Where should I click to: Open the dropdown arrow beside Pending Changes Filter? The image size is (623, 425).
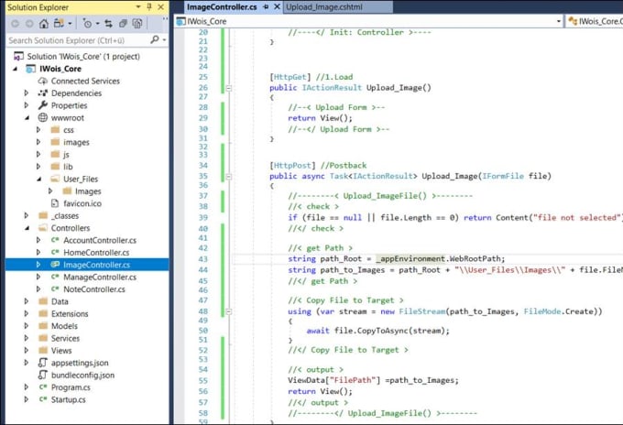(x=97, y=24)
